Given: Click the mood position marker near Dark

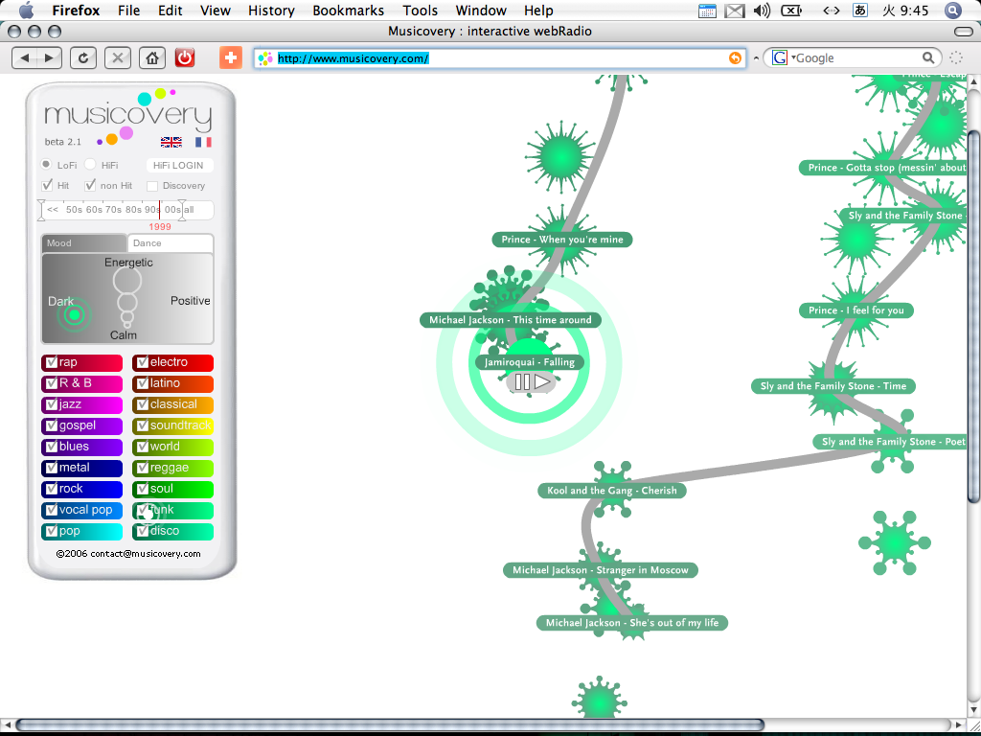Looking at the screenshot, I should point(75,314).
